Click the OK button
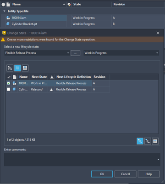Image resolution: width=165 pixels, height=184 pixels. [x=102, y=174]
